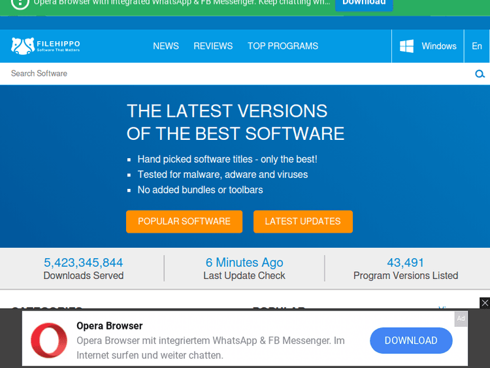Focus the Search Software input field

(x=235, y=74)
